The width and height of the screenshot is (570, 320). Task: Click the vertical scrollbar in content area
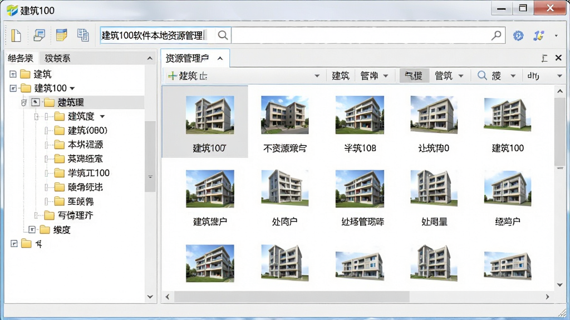[560, 131]
